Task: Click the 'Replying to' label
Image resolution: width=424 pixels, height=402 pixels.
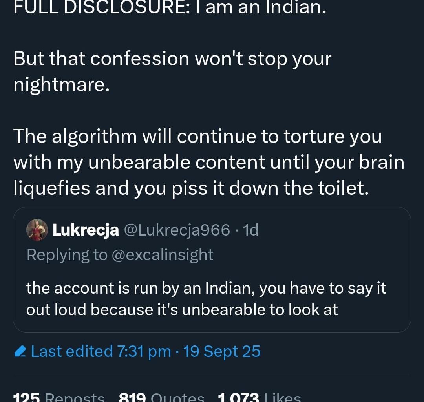Action: tap(67, 255)
